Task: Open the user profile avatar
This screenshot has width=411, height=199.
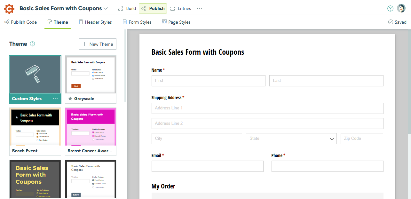Action: [401, 8]
